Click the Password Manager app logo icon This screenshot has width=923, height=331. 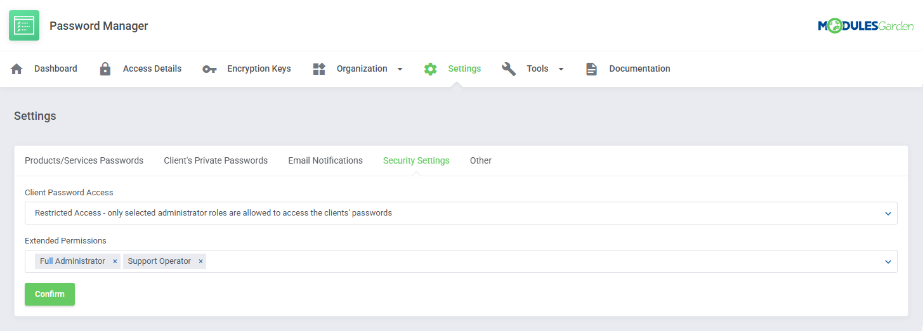tap(24, 25)
